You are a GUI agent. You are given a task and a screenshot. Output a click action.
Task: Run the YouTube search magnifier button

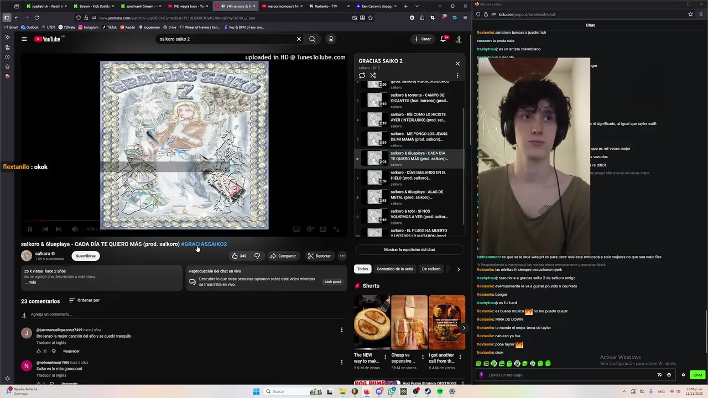pos(312,39)
